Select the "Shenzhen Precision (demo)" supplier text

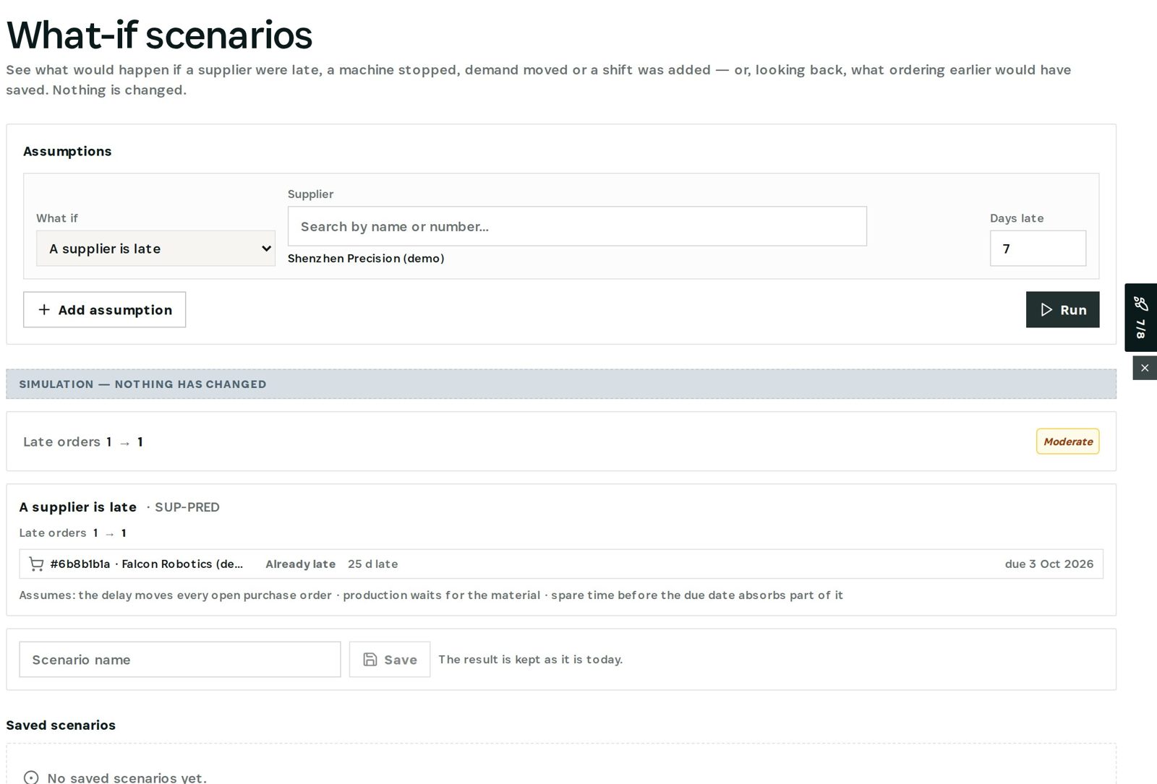(366, 259)
